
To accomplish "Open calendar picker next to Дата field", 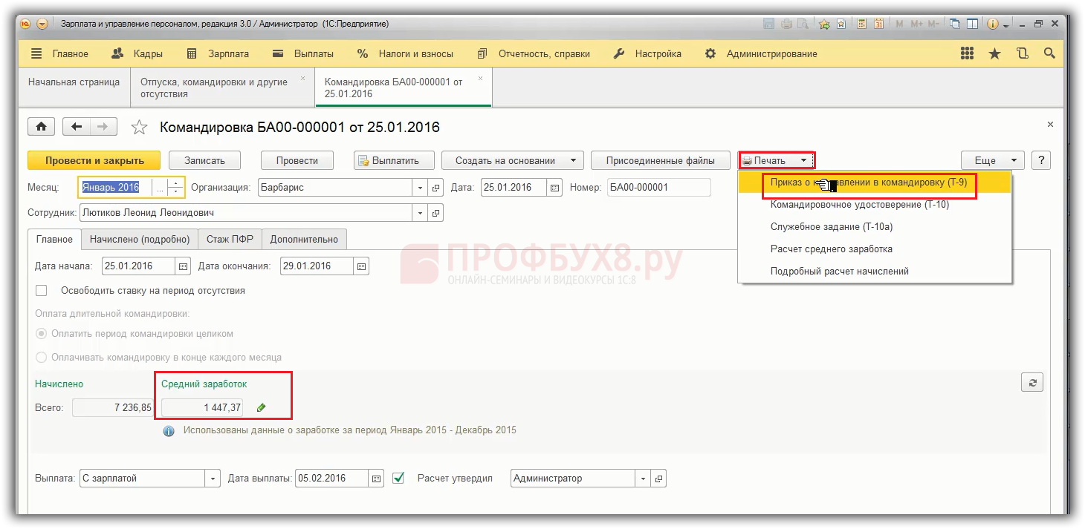I will (x=554, y=188).
